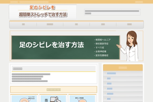Open the last item in the navigation bar
The image size is (153, 102).
(x=130, y=24)
